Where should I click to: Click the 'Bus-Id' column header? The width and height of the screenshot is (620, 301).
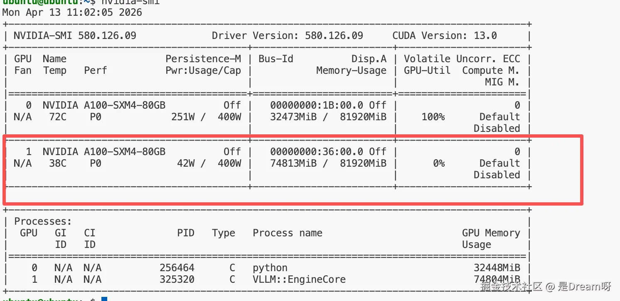click(276, 59)
